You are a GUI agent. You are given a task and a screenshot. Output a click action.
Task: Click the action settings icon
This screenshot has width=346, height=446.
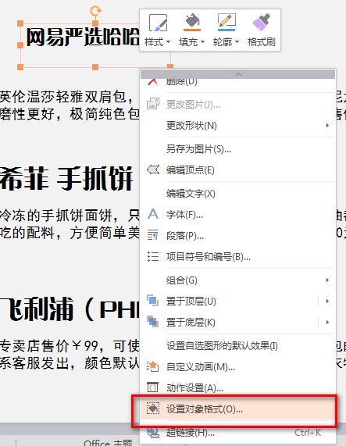click(152, 387)
